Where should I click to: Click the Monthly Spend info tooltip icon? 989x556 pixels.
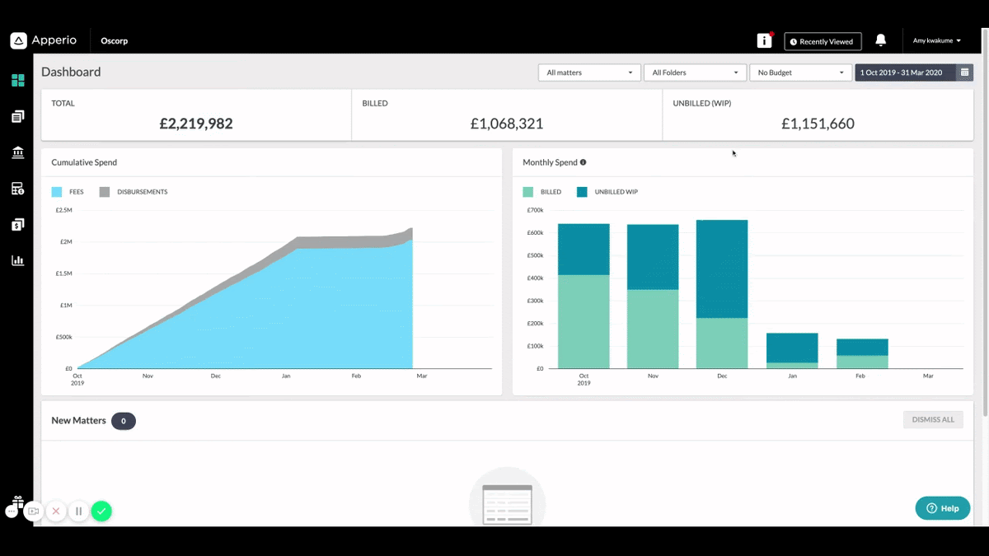click(583, 162)
